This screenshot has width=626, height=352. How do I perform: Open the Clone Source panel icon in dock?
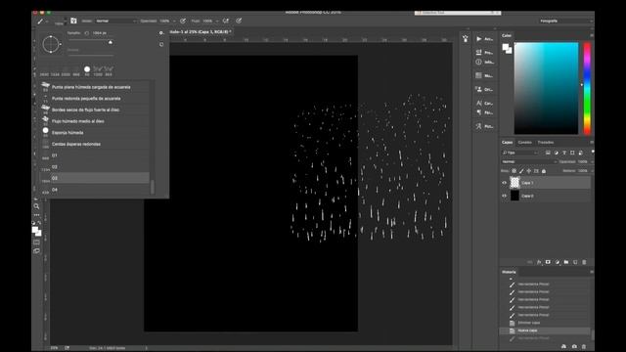(478, 89)
